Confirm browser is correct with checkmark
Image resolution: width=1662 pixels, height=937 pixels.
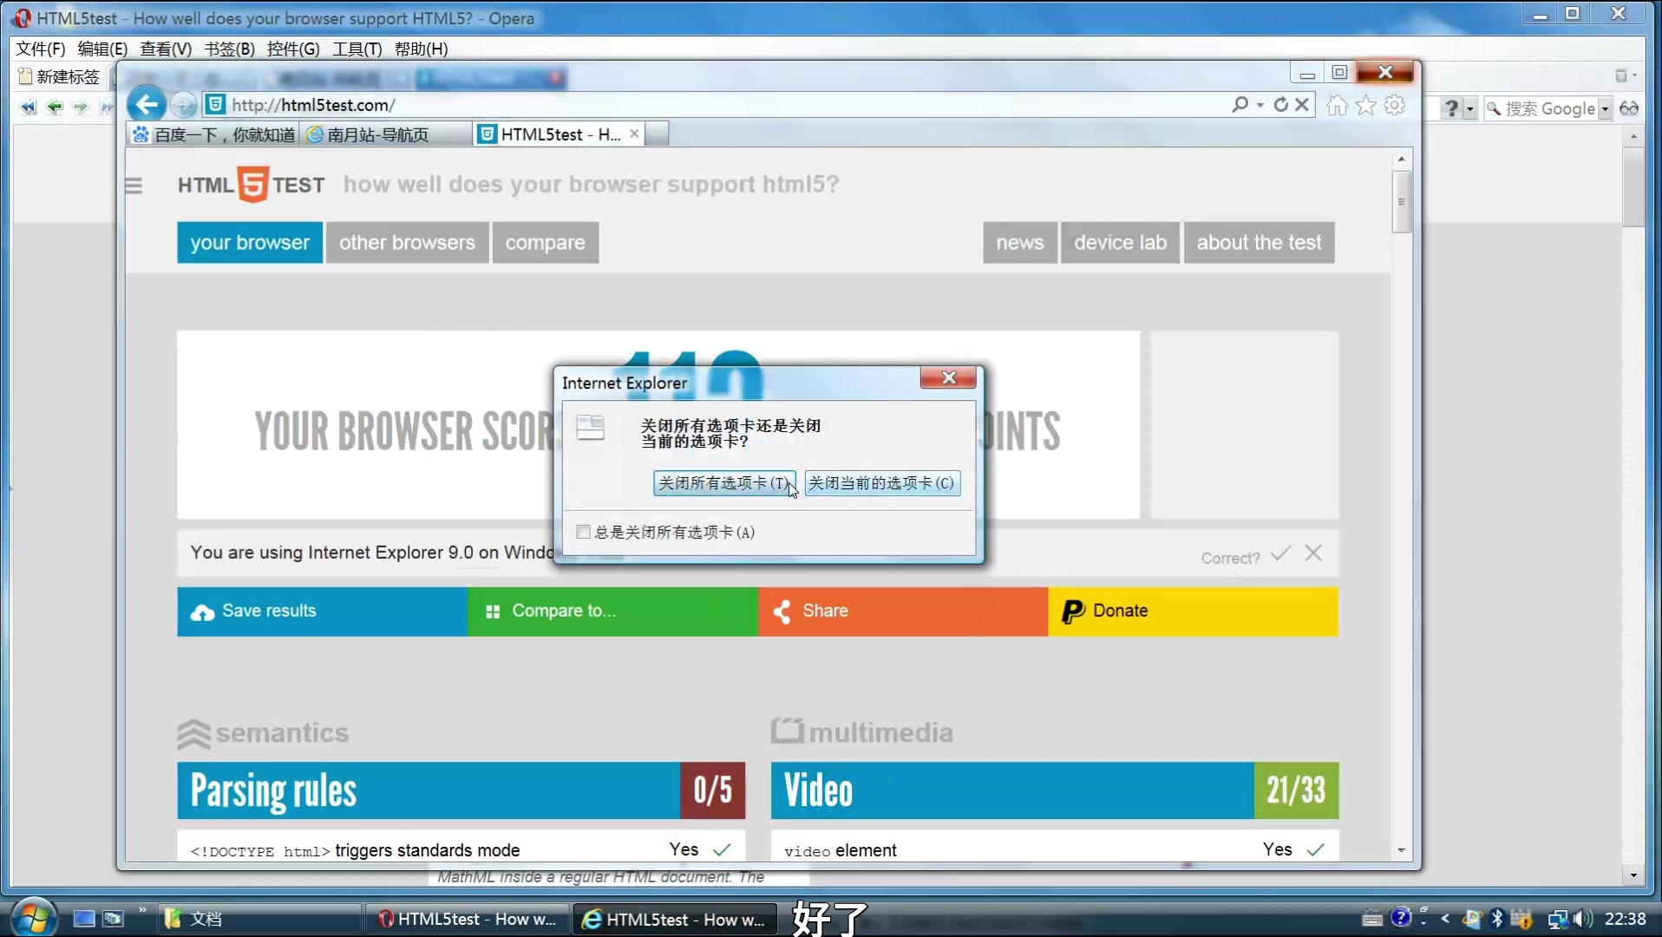pos(1280,554)
